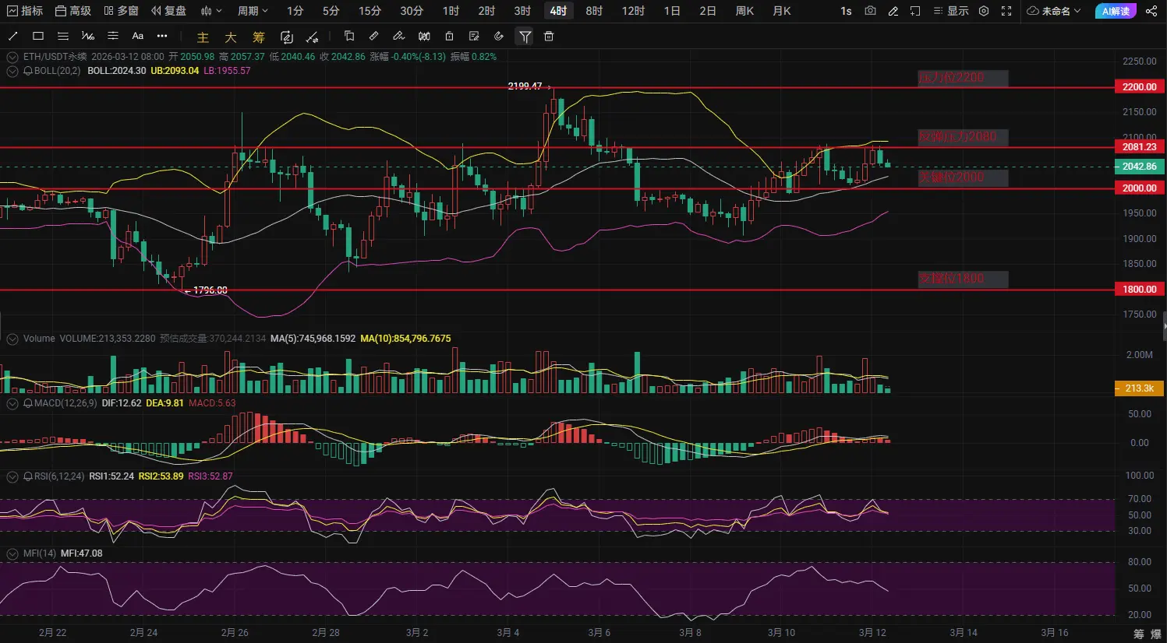Image resolution: width=1167 pixels, height=643 pixels.
Task: Enter fullscreen chart mode
Action: click(1006, 11)
